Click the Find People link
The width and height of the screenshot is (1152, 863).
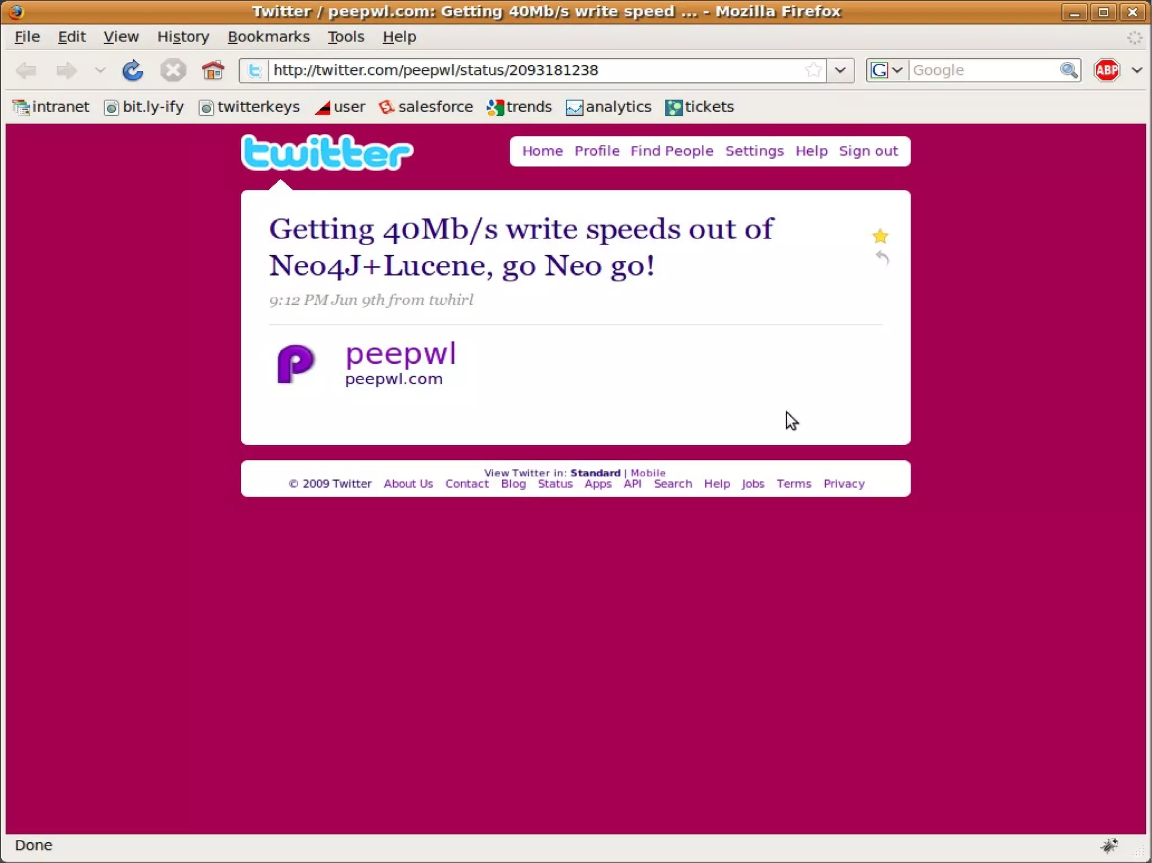[x=672, y=151]
